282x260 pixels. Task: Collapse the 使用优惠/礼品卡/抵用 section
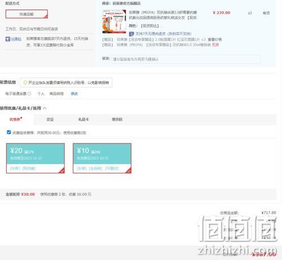(x=45, y=108)
